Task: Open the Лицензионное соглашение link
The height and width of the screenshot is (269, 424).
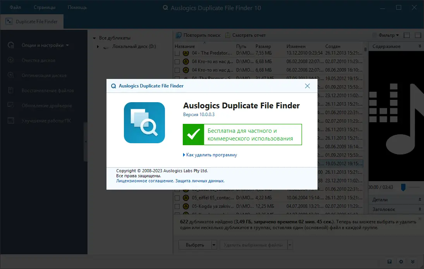Action: point(145,181)
